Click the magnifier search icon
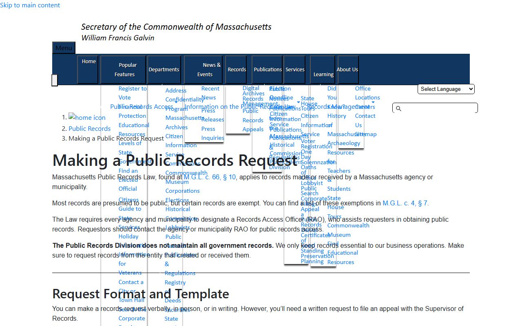The height and width of the screenshot is (326, 522). (x=398, y=108)
